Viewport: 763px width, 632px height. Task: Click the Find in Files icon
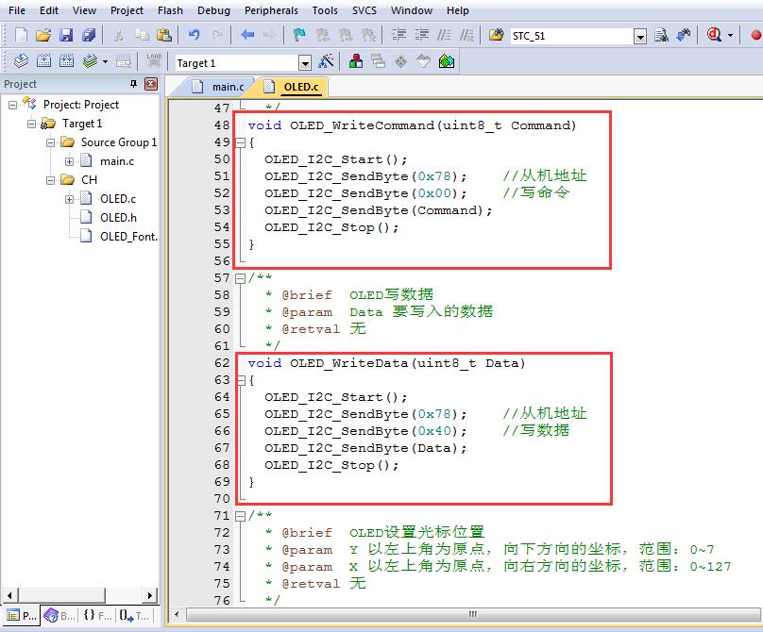[496, 35]
